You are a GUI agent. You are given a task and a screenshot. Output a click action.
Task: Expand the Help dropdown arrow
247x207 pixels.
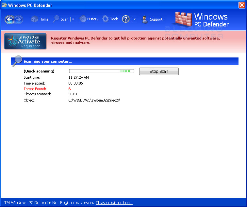[x=135, y=19]
